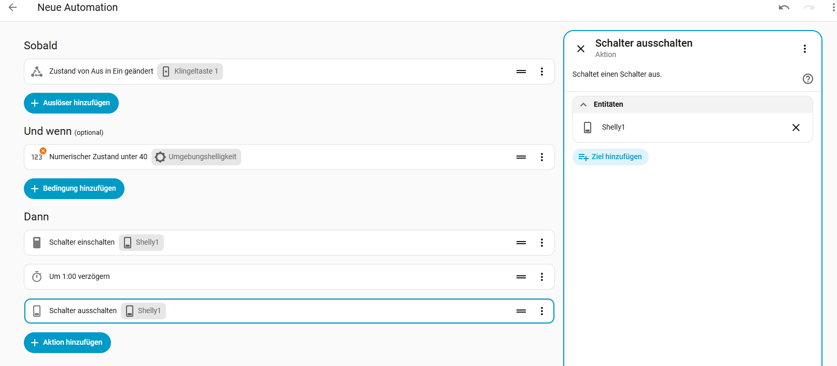Grab drag handle of Um 1:00 verzögern row
The image size is (837, 366).
[x=521, y=277]
